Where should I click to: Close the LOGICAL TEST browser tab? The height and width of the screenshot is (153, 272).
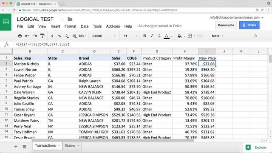coord(55,4)
